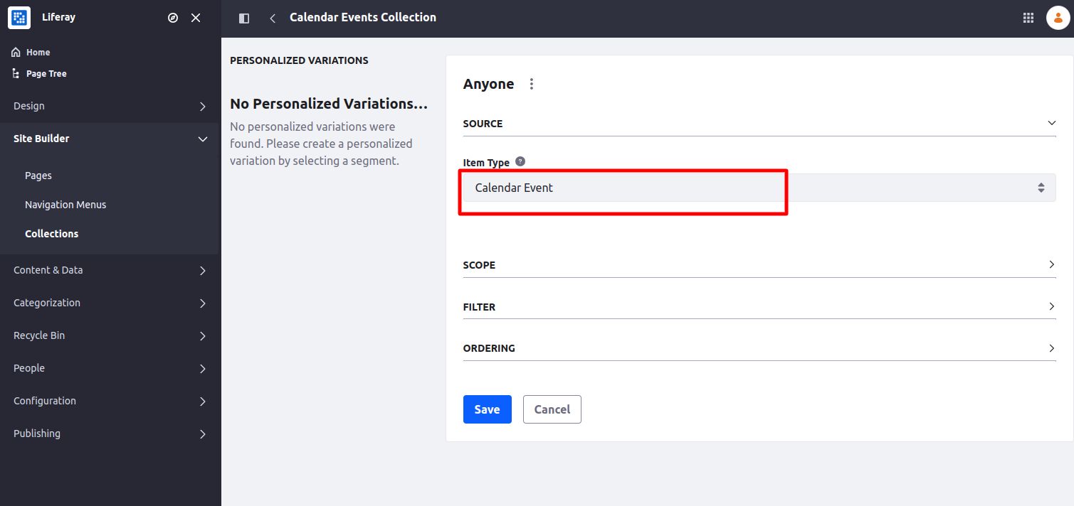Screen dimensions: 1074x506
Task: Click the Calendar Events Collection title
Action: [363, 17]
